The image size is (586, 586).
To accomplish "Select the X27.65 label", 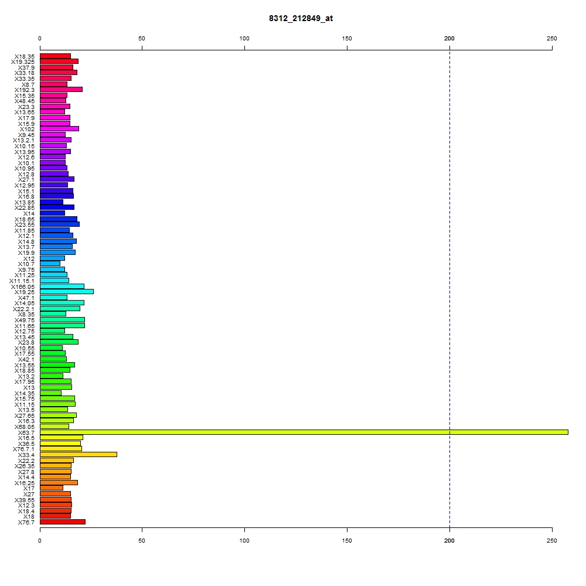I will 24,416.
